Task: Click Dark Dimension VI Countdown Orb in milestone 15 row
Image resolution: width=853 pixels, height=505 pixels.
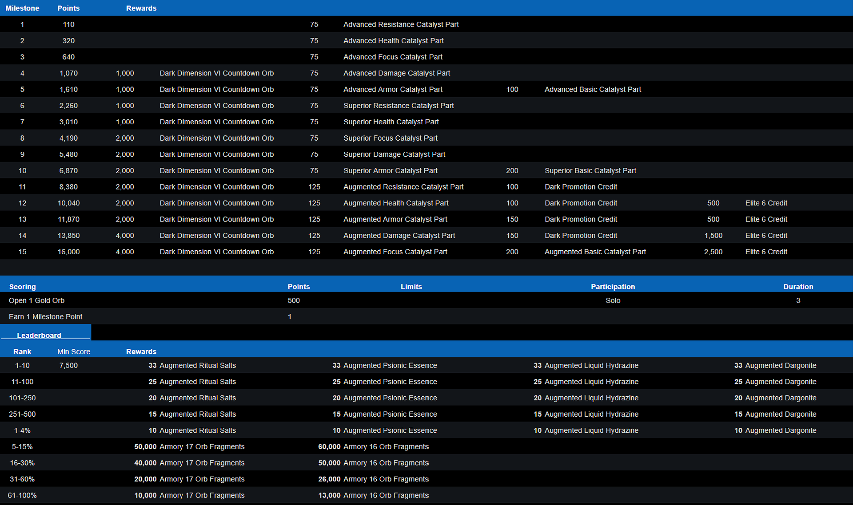Action: point(217,252)
